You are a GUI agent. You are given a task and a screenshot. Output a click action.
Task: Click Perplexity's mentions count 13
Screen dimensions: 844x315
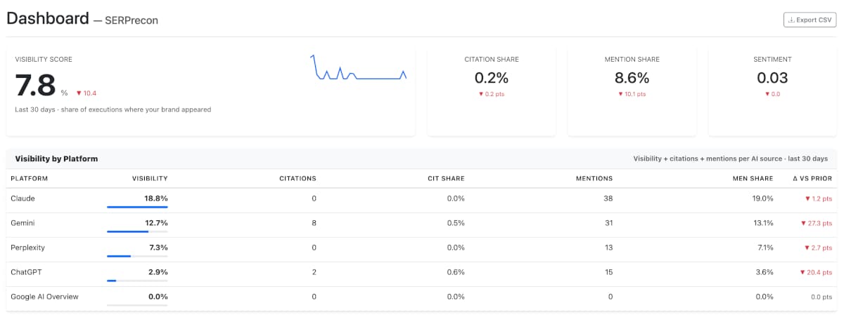point(608,248)
